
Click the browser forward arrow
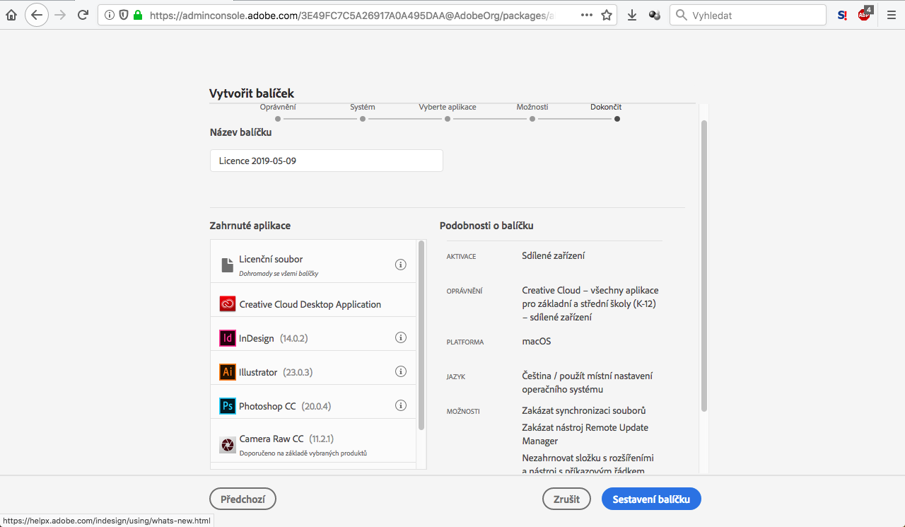[60, 15]
